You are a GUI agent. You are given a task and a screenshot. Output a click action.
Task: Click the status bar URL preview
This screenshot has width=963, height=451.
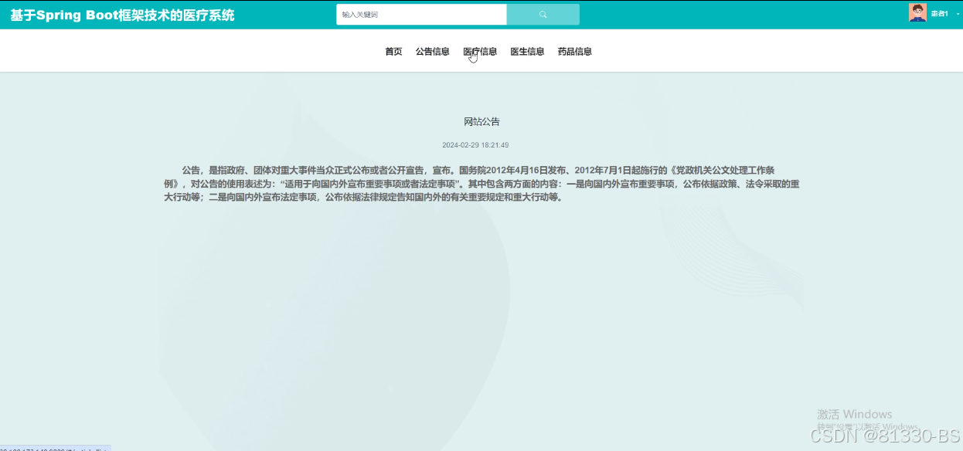[55, 448]
